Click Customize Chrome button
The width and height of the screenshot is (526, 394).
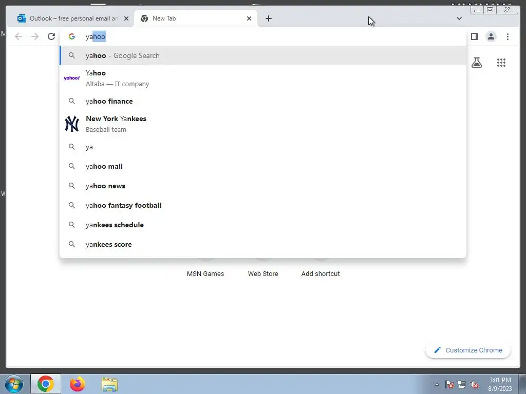468,350
